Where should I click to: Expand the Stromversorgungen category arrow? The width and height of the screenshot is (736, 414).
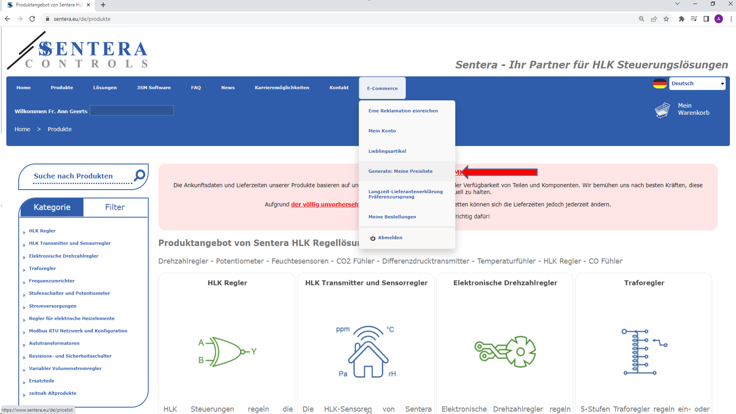point(24,308)
